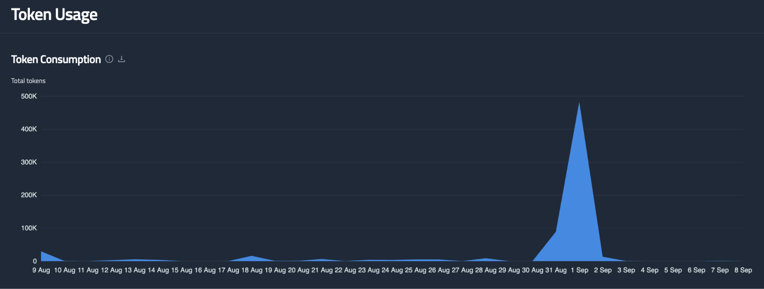
Task: Download the Token Consumption chart data
Action: (122, 59)
